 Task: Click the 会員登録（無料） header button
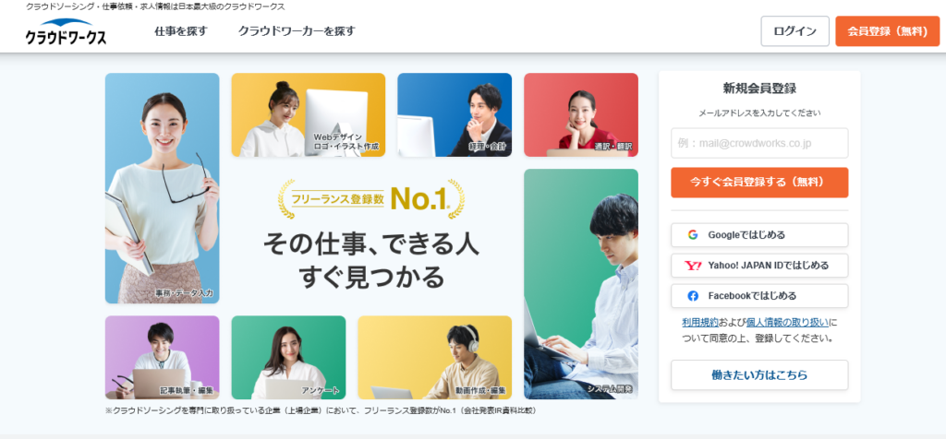pos(888,31)
